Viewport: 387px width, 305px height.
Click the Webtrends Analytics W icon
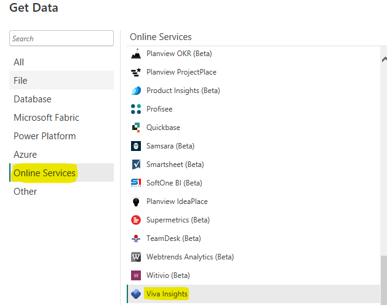pyautogui.click(x=136, y=257)
